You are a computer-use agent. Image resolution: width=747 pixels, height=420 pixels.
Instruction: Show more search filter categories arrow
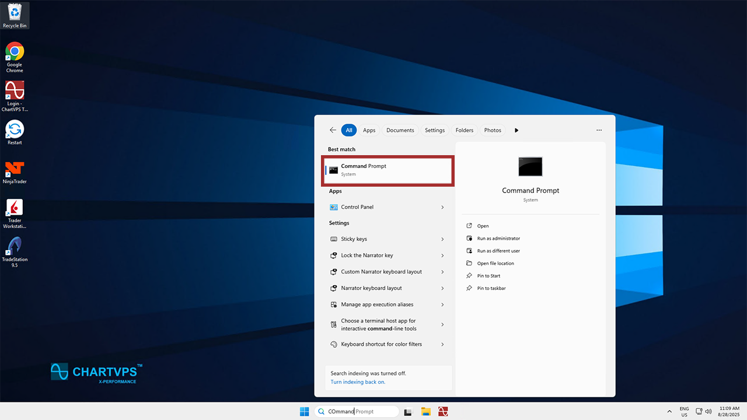coord(516,130)
